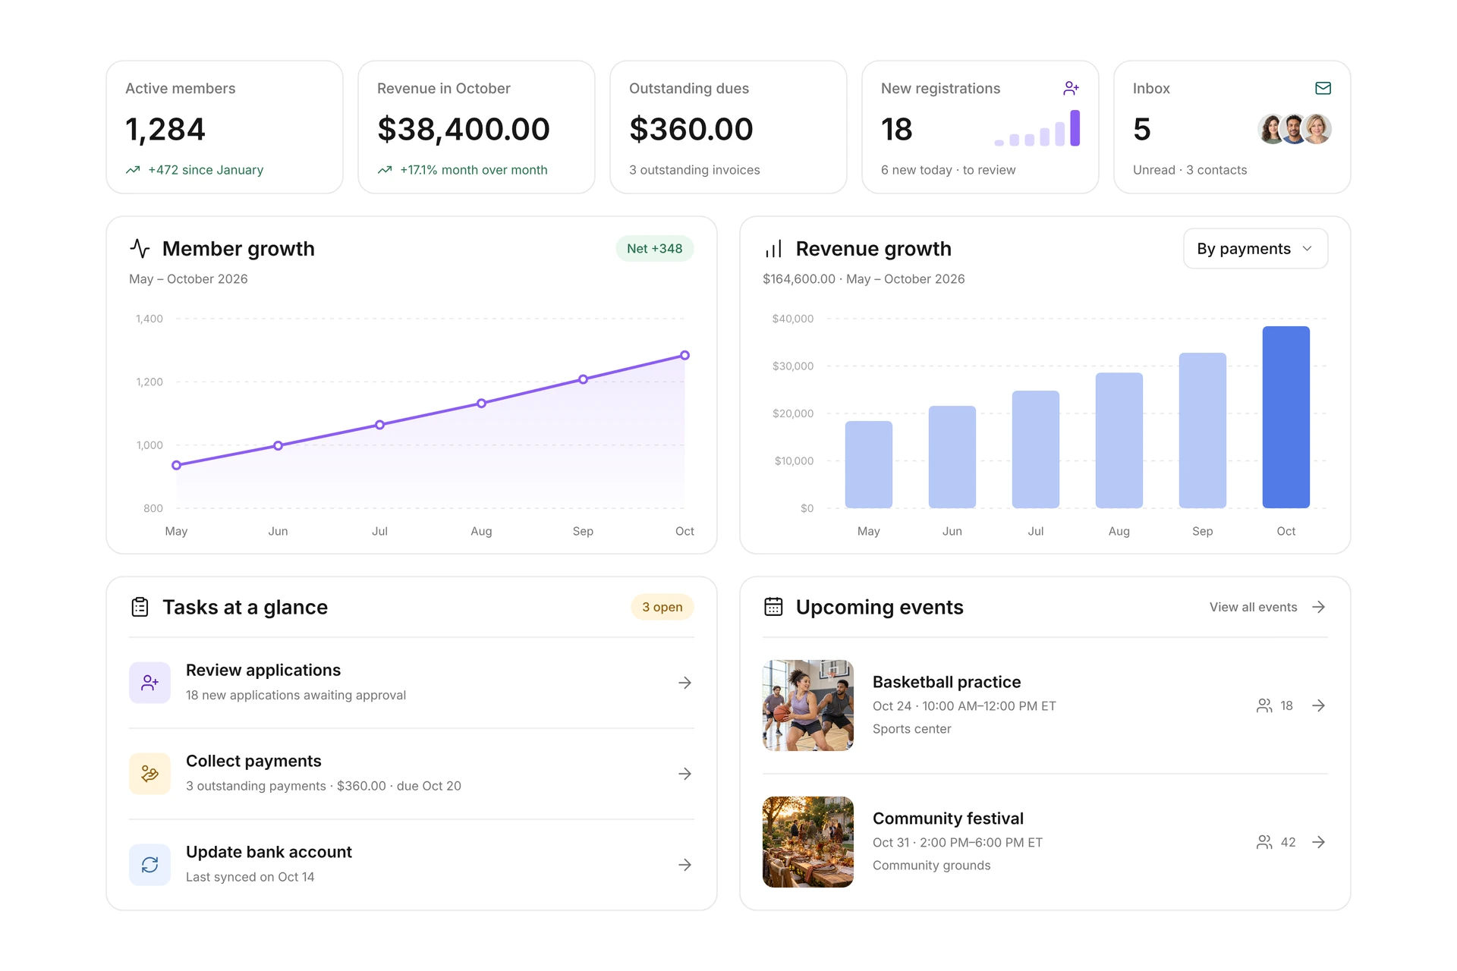The width and height of the screenshot is (1457, 971).
Task: Click the bar chart icon beside Revenue growth
Action: point(773,248)
